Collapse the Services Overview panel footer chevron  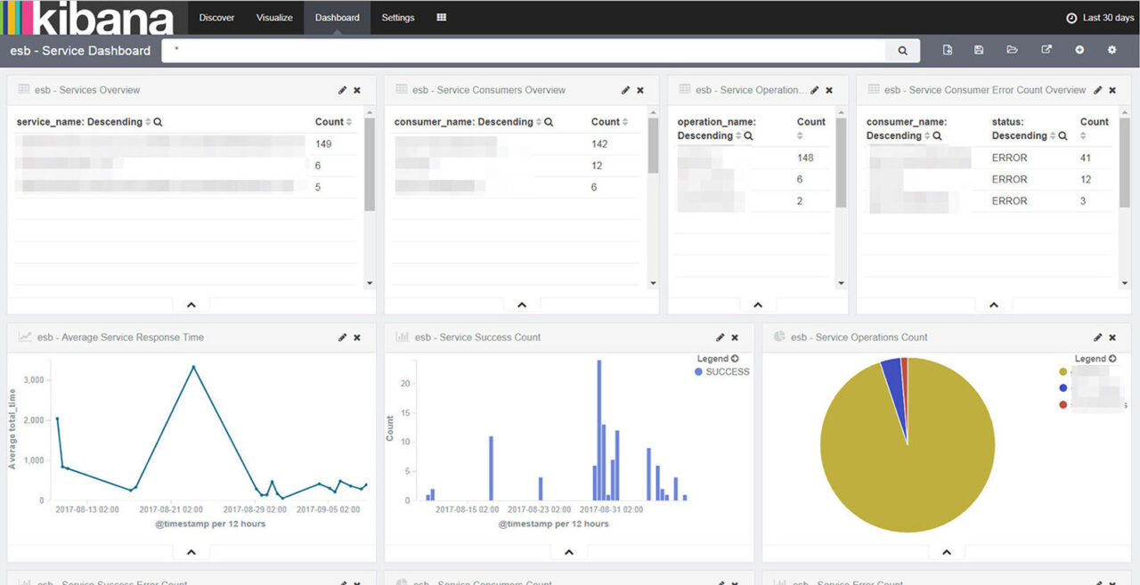pos(191,305)
